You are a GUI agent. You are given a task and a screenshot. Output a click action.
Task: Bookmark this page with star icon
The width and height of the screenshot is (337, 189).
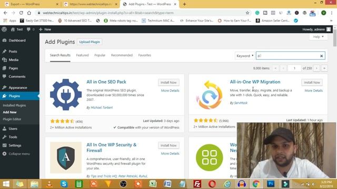tap(247, 13)
